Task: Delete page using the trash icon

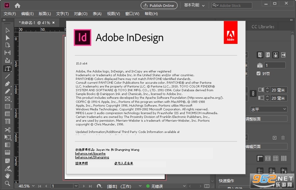Action: click(x=283, y=138)
